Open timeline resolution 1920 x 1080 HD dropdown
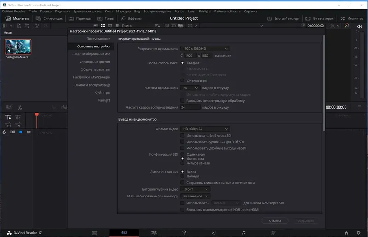The image size is (368, 237). (x=205, y=49)
